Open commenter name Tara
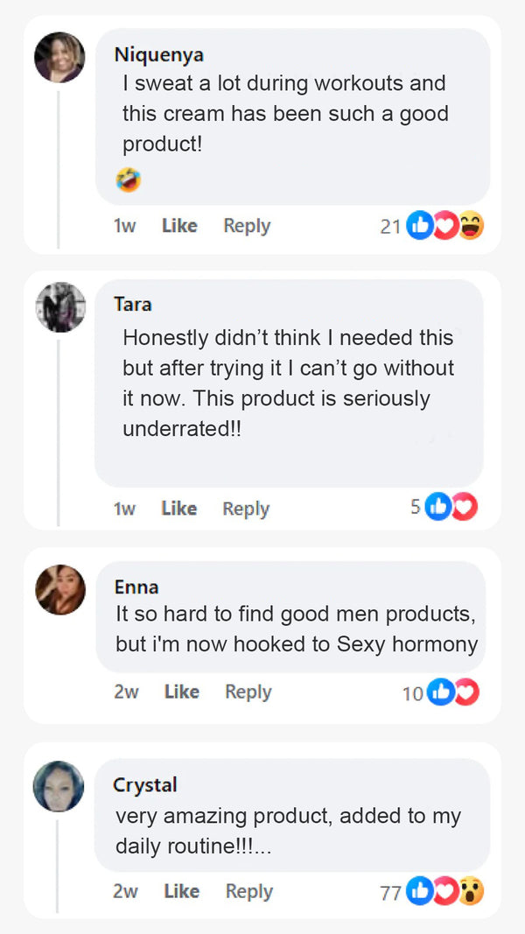The height and width of the screenshot is (934, 525). click(x=133, y=305)
